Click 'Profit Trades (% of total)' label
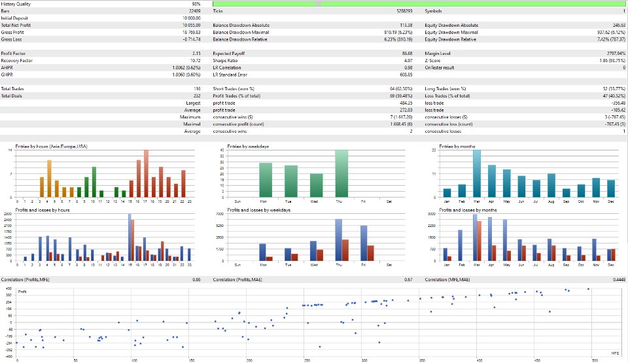 (x=236, y=96)
